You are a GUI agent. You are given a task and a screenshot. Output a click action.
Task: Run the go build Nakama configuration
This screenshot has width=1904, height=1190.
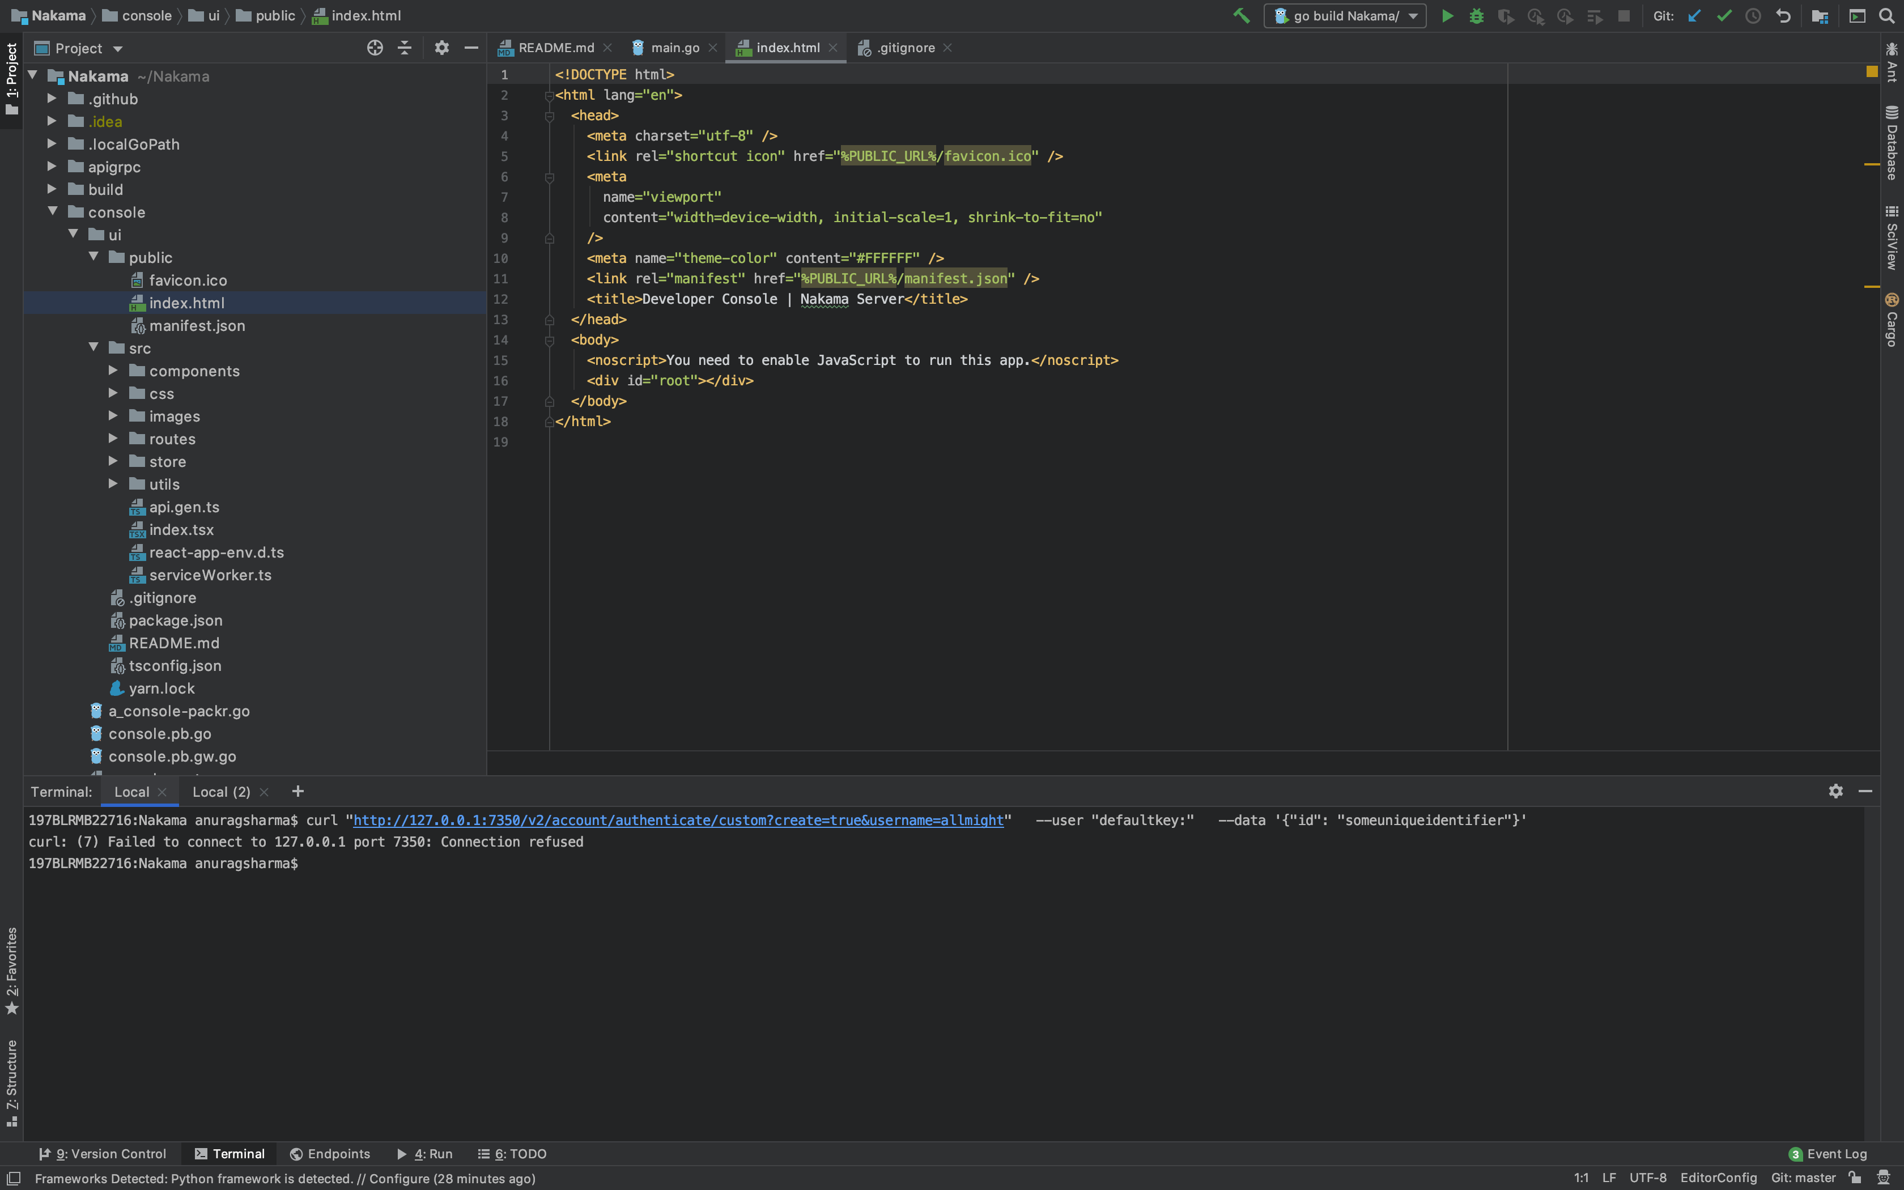point(1448,16)
